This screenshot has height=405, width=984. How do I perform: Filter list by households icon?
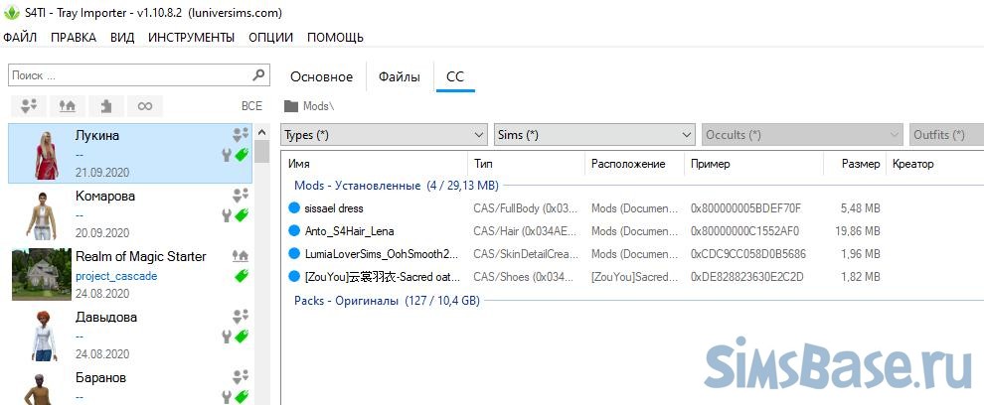click(x=30, y=105)
